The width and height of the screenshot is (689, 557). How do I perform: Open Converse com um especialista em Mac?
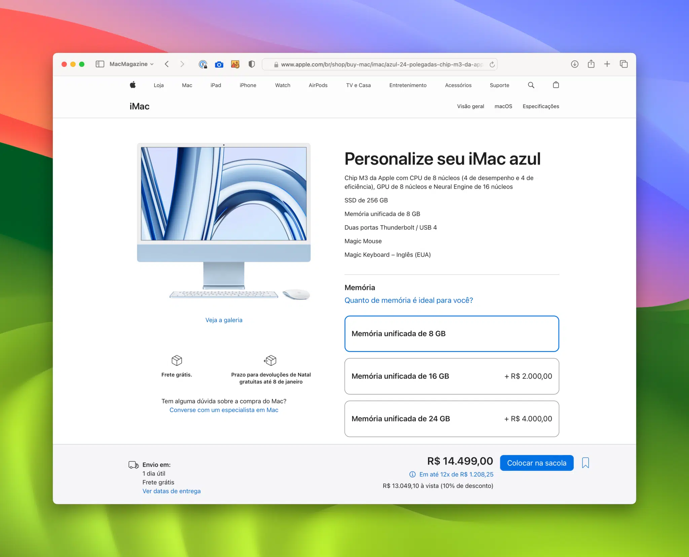[224, 410]
